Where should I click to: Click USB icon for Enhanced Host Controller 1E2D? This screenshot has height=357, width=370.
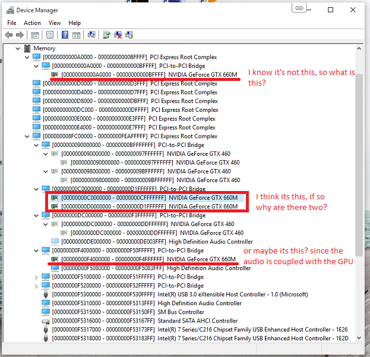coord(46,339)
